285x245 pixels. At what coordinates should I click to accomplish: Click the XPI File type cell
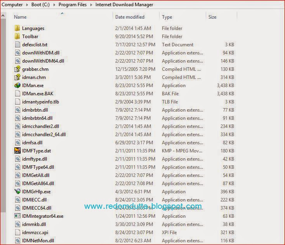[x=169, y=233]
